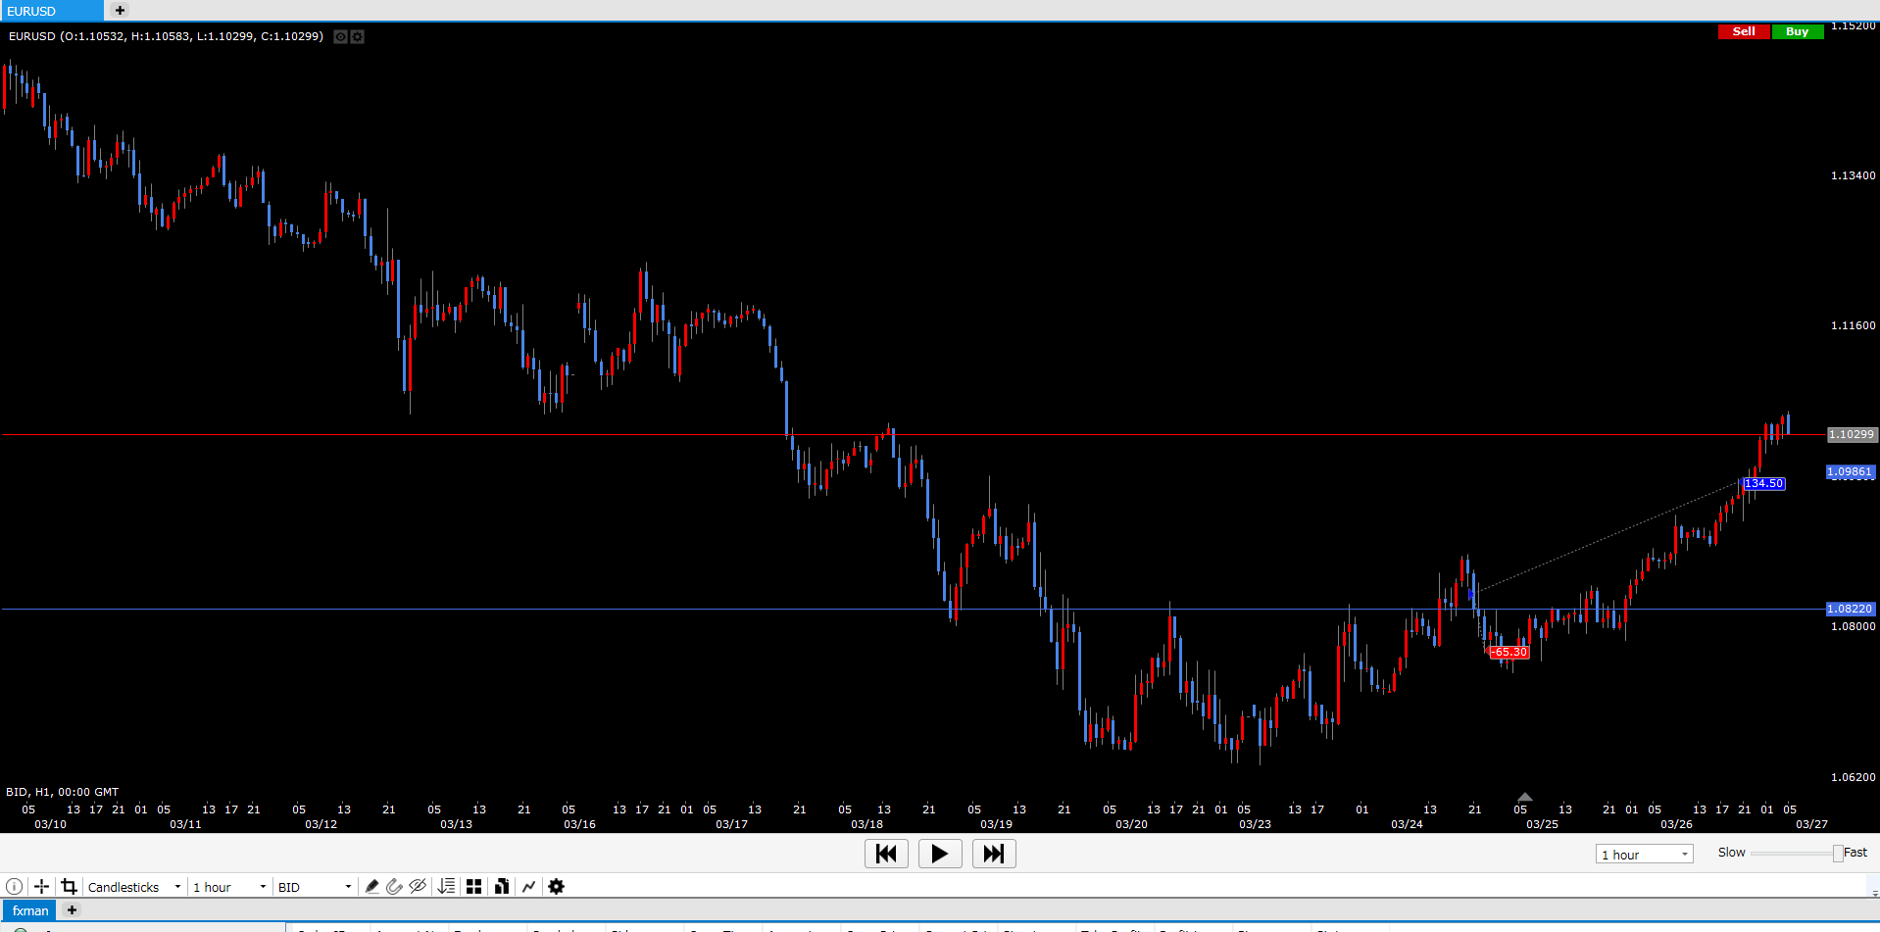This screenshot has width=1880, height=932.
Task: Open the small gear beside EURUSD OHLC
Action: [x=358, y=37]
